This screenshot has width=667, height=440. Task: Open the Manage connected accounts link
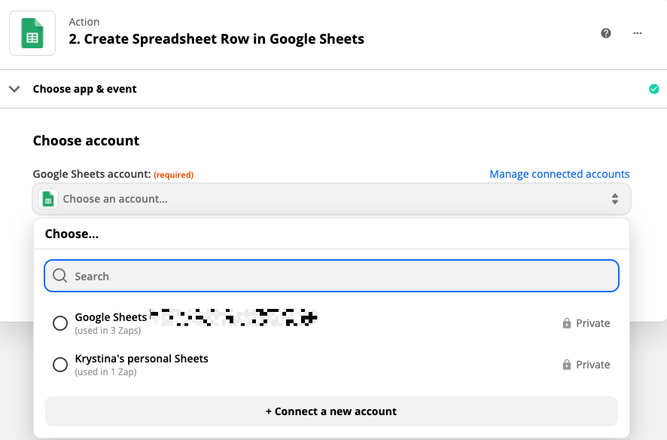tap(559, 174)
